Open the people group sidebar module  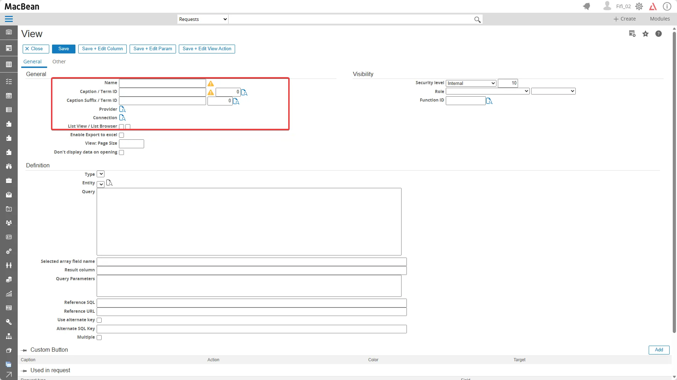pos(9,223)
